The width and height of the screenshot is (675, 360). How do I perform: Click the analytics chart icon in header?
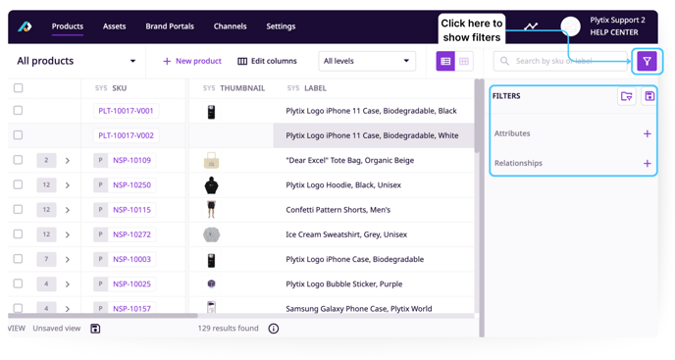[x=531, y=26]
